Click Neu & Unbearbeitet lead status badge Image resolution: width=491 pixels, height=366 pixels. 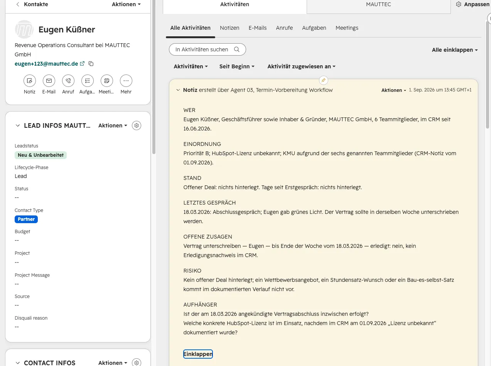pyautogui.click(x=41, y=155)
